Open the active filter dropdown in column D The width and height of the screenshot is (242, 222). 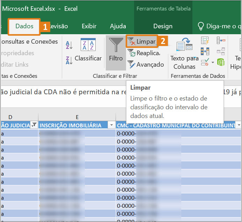point(34,125)
